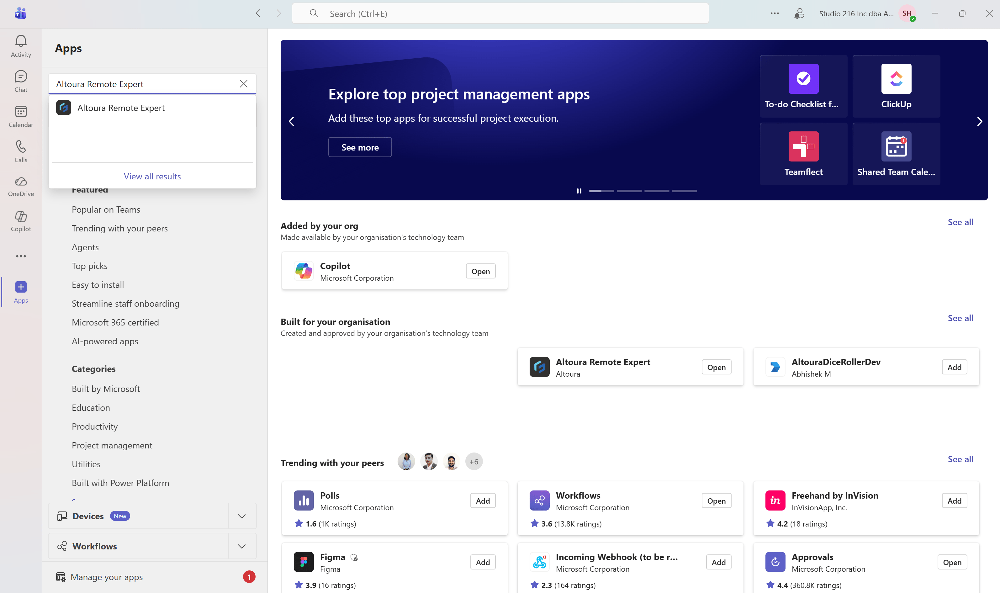Pause the banner carousel
1000x593 pixels.
579,191
